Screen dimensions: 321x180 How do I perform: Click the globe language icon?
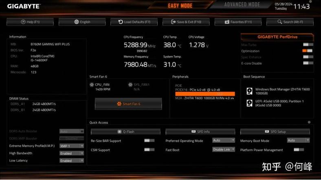click(77, 22)
